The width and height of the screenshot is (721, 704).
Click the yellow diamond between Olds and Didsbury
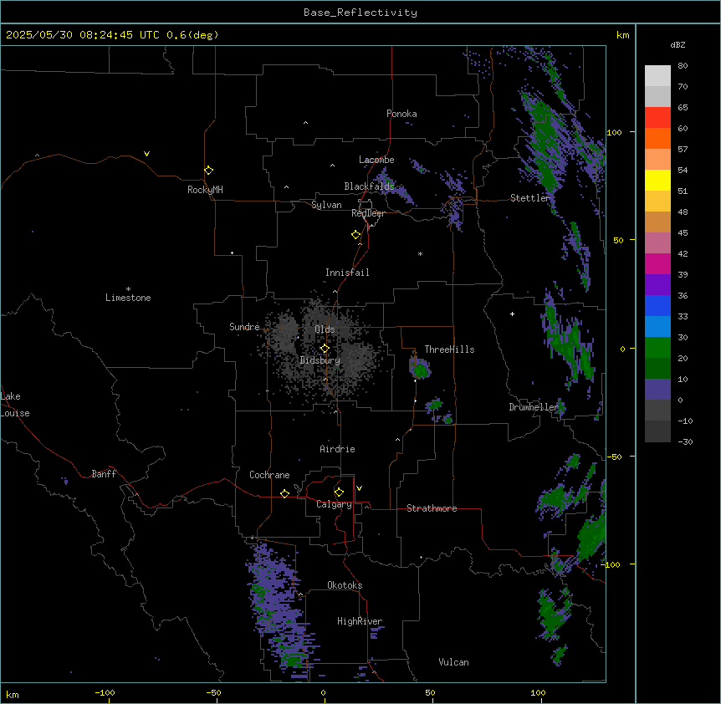pos(325,349)
